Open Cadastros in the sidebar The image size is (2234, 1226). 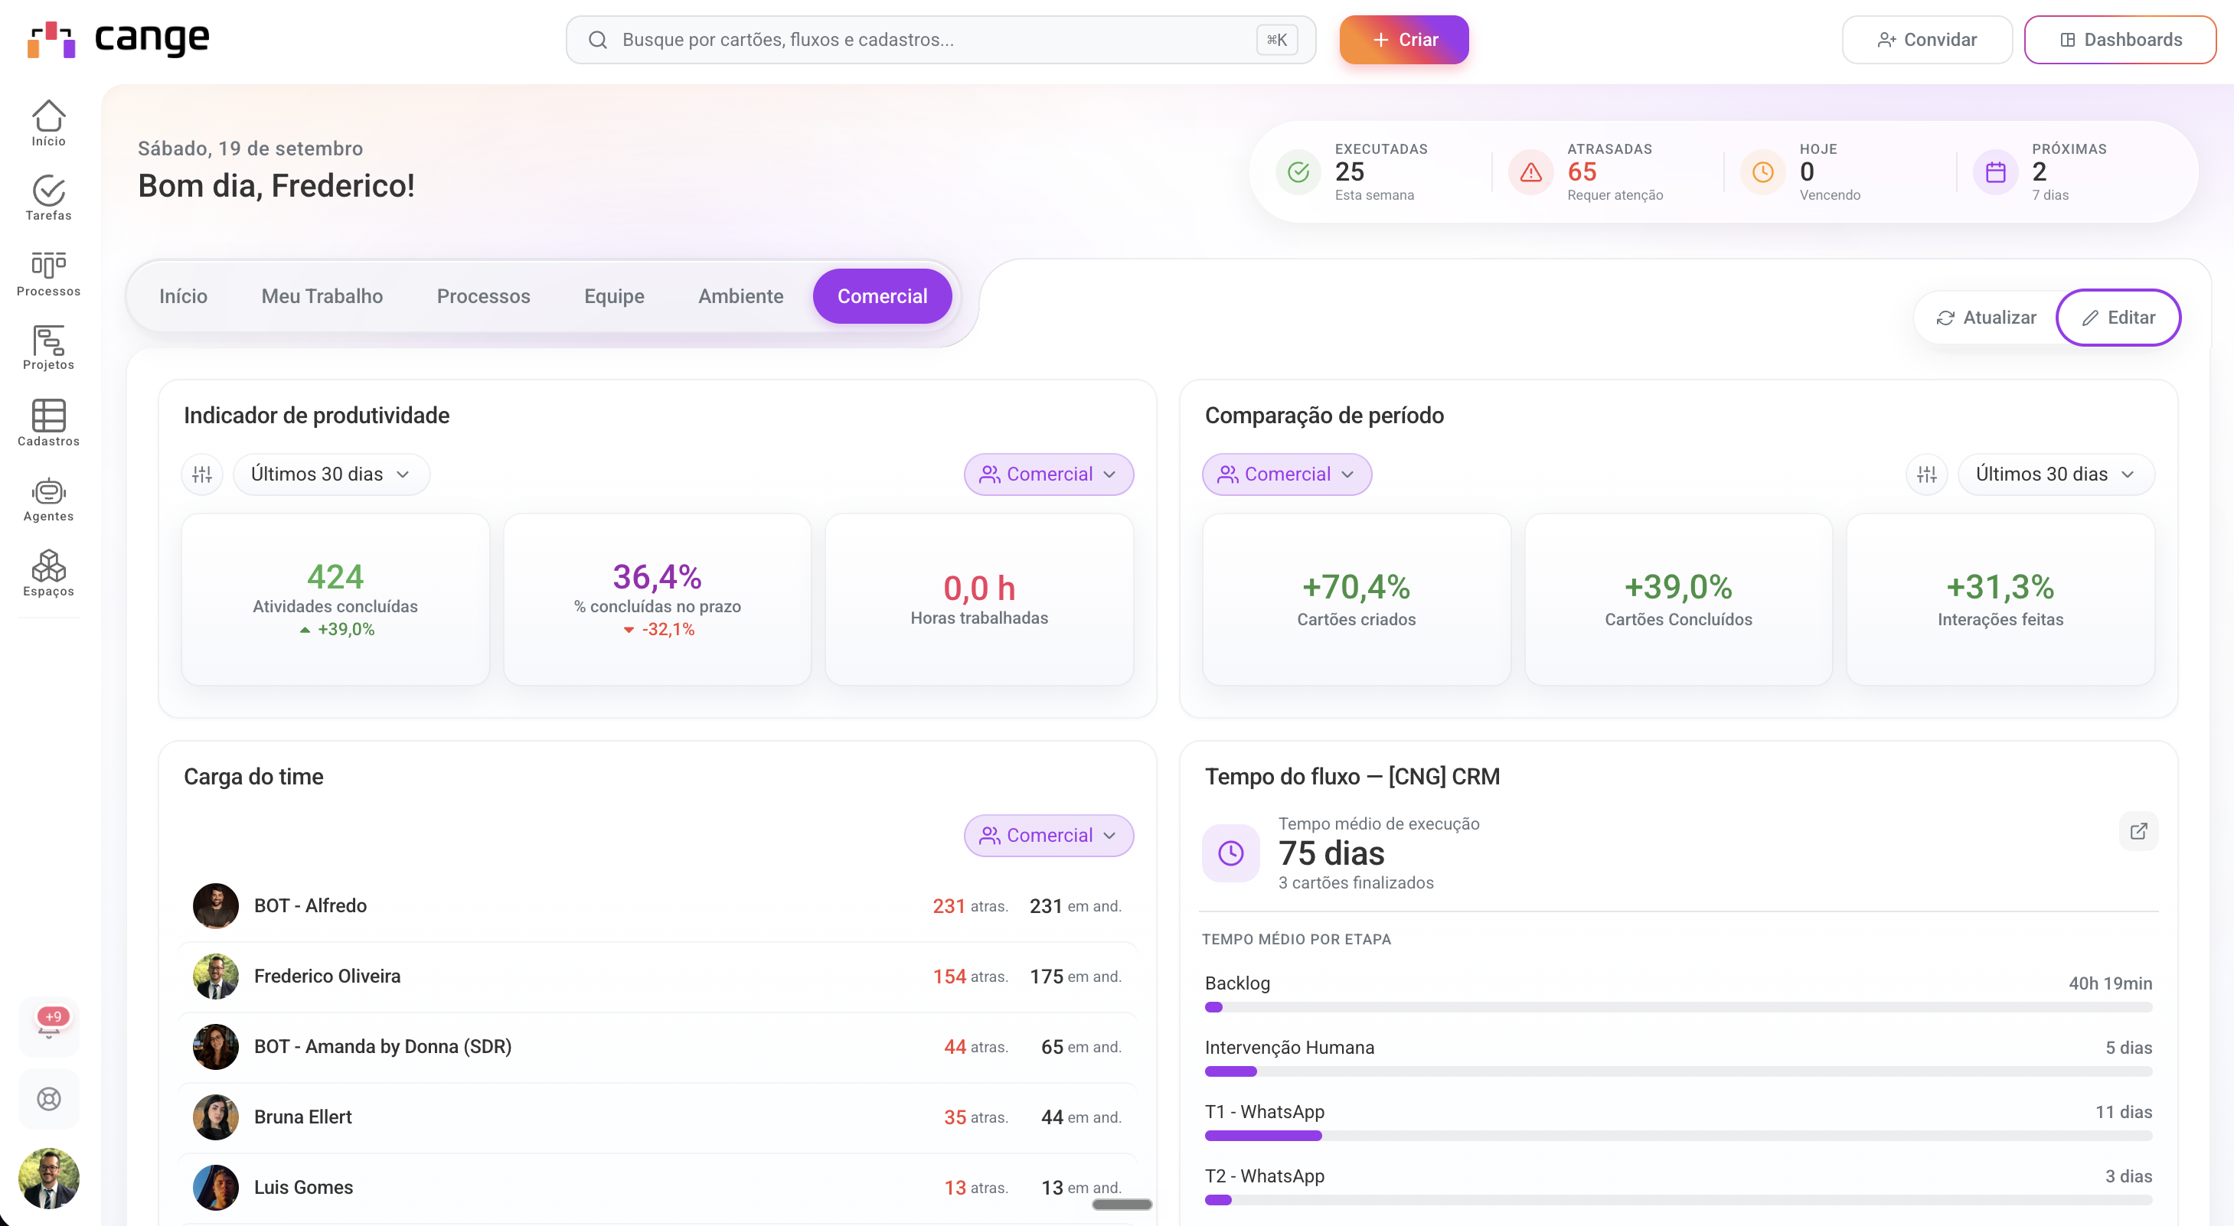[48, 422]
